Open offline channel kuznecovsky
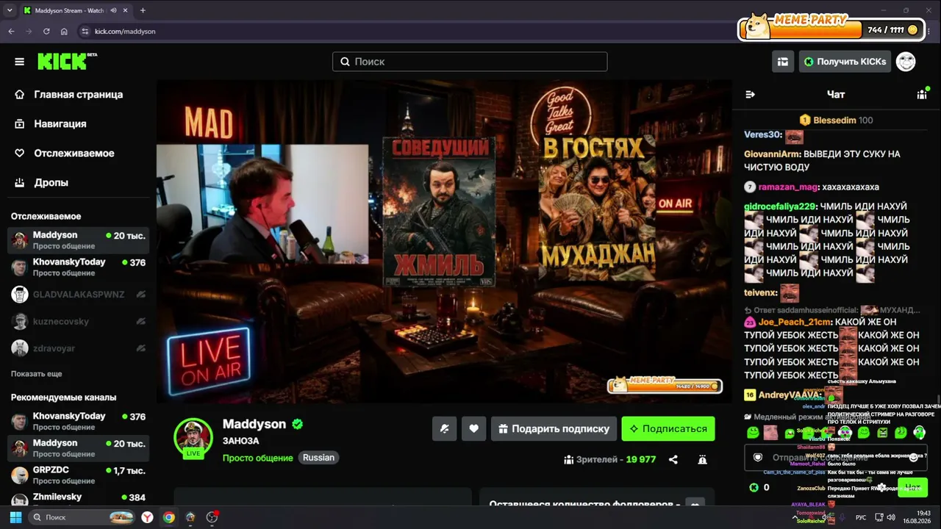Screen dimensions: 941x529 pyautogui.click(x=79, y=322)
